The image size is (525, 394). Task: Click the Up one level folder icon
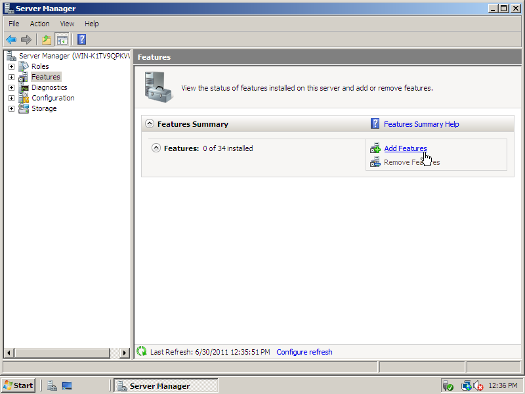click(47, 39)
